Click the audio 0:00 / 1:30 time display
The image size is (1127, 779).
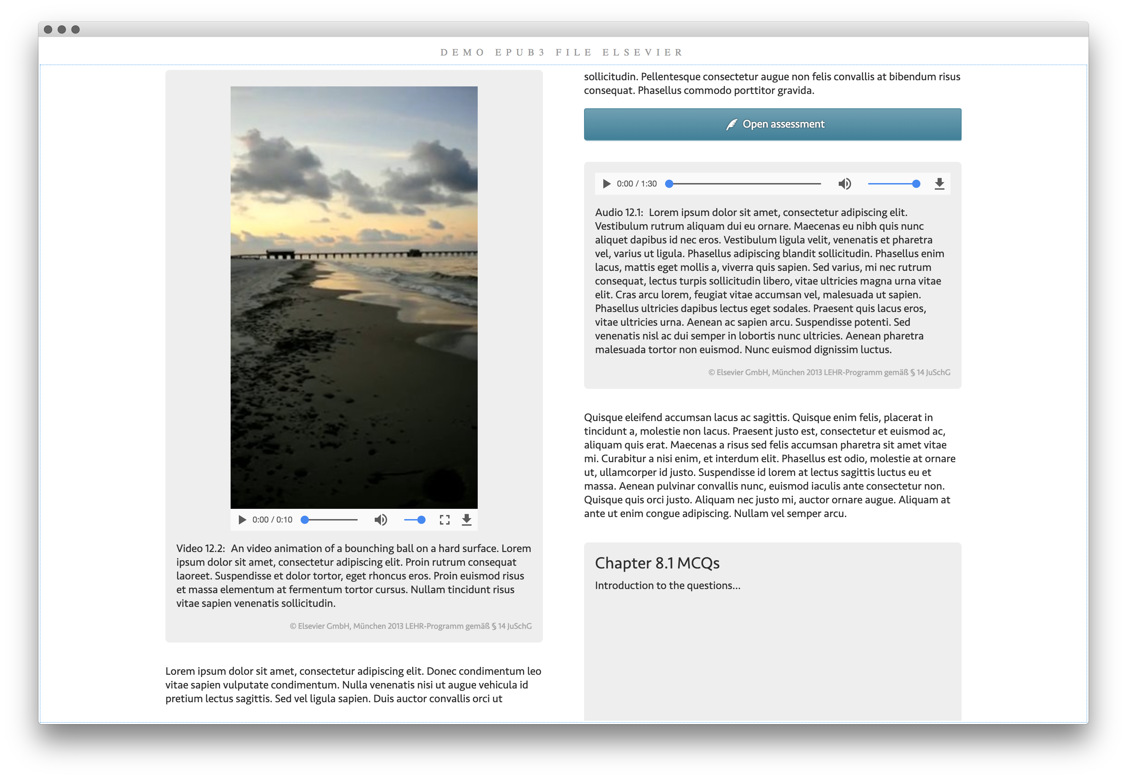[x=637, y=183]
